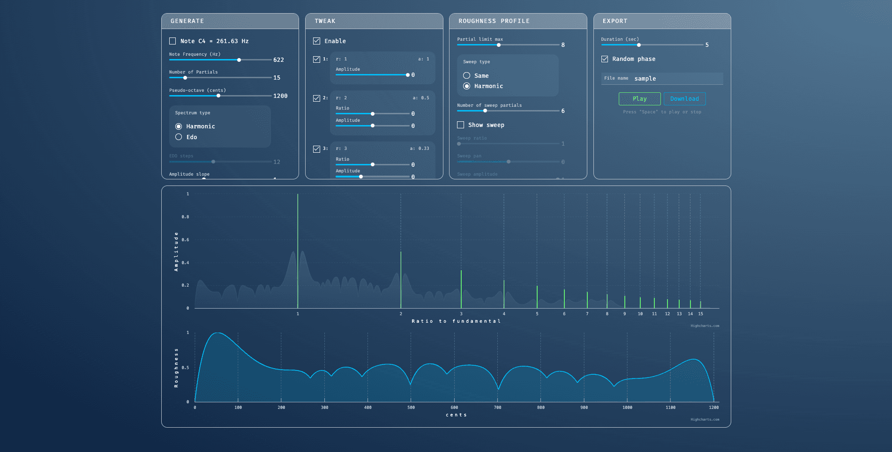Select Harmonic spectrum type radio
The width and height of the screenshot is (892, 452).
(x=179, y=126)
